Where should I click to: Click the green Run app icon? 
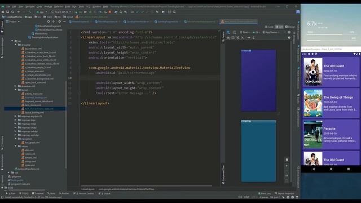[x=76, y=12]
